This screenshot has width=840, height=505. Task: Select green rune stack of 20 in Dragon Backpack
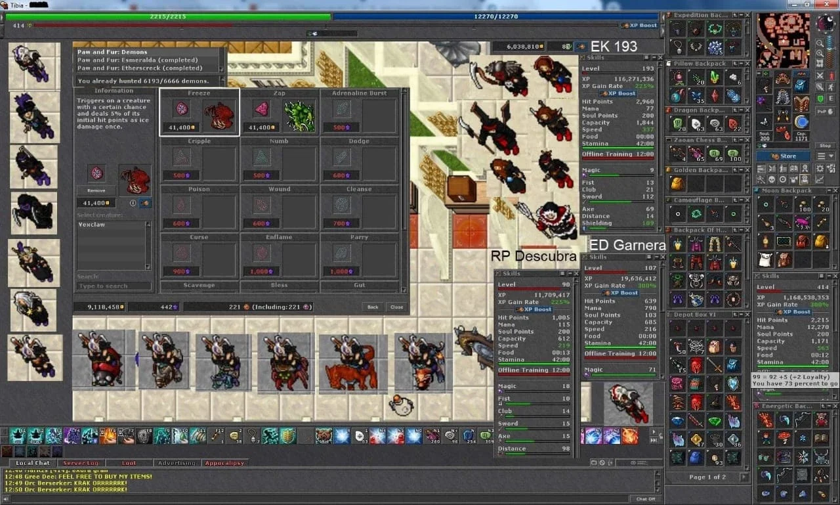[678, 123]
